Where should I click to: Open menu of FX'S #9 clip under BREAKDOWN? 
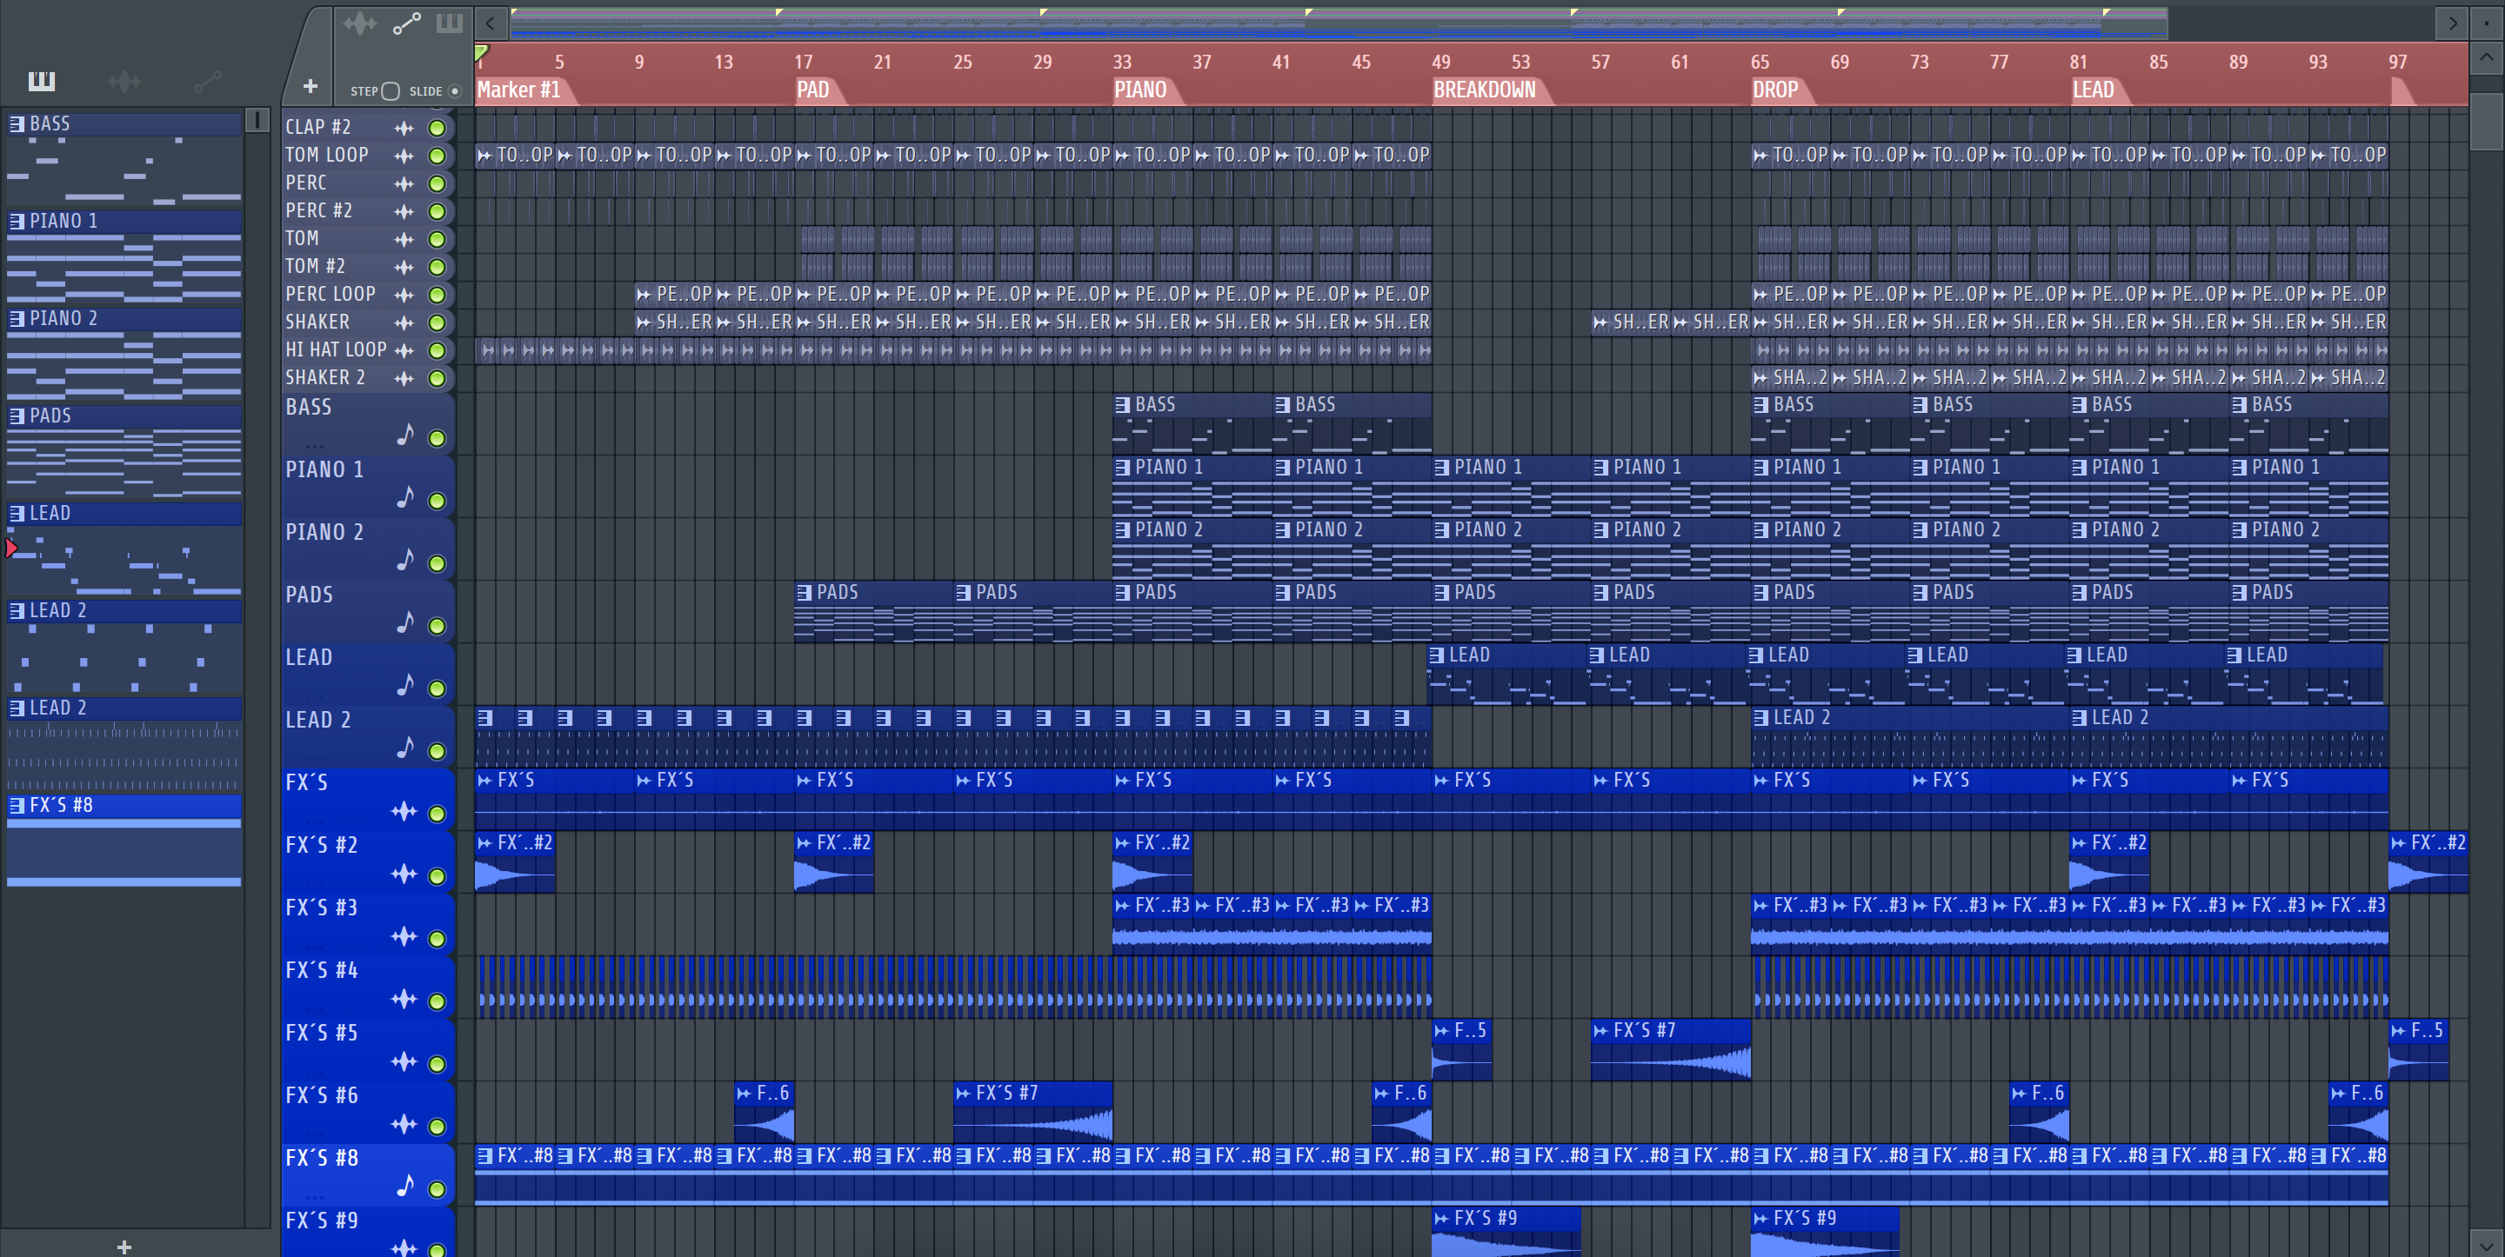[x=1442, y=1218]
